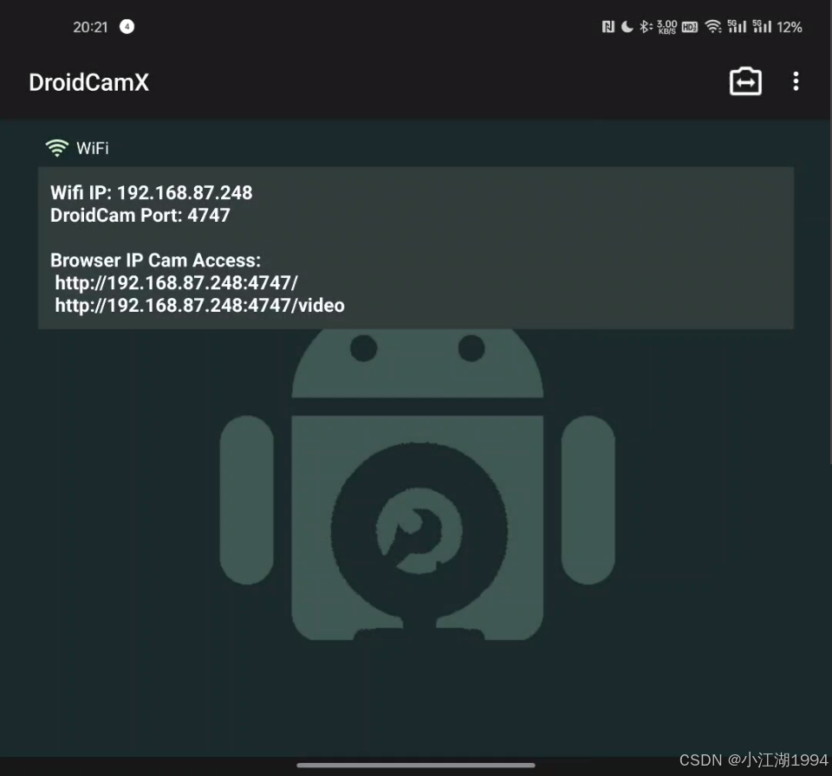Viewport: 832px width, 776px height.
Task: Tap the NFC status bar icon
Action: pyautogui.click(x=608, y=27)
